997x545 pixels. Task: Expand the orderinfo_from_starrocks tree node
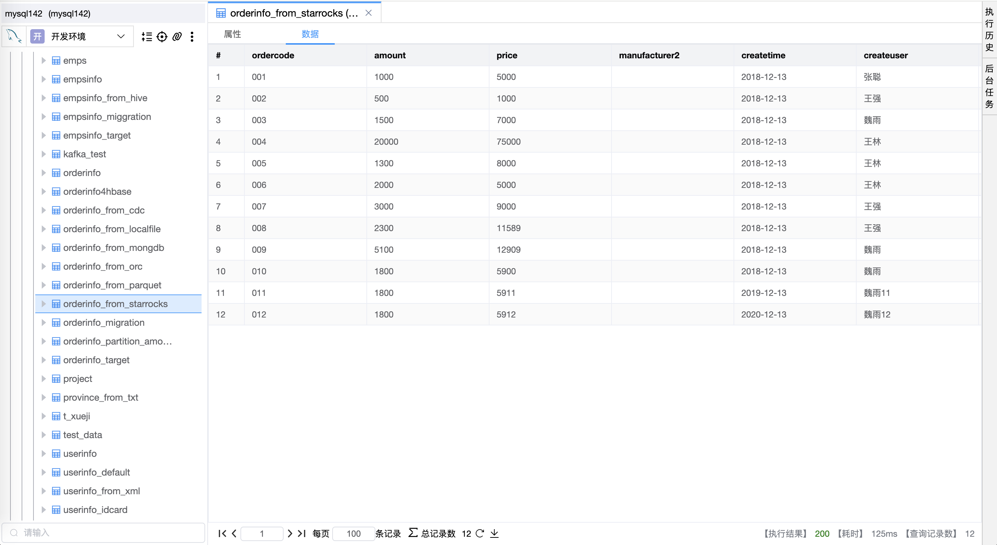click(x=44, y=304)
